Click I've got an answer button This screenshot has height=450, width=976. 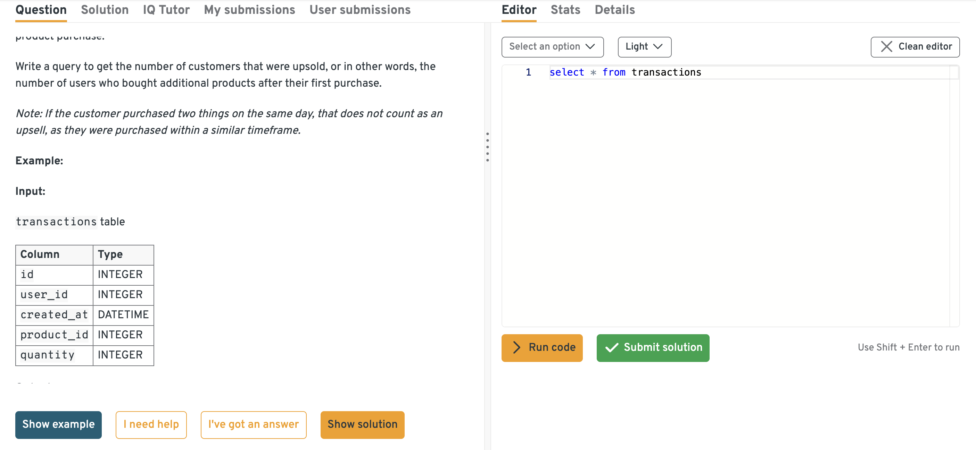point(253,424)
